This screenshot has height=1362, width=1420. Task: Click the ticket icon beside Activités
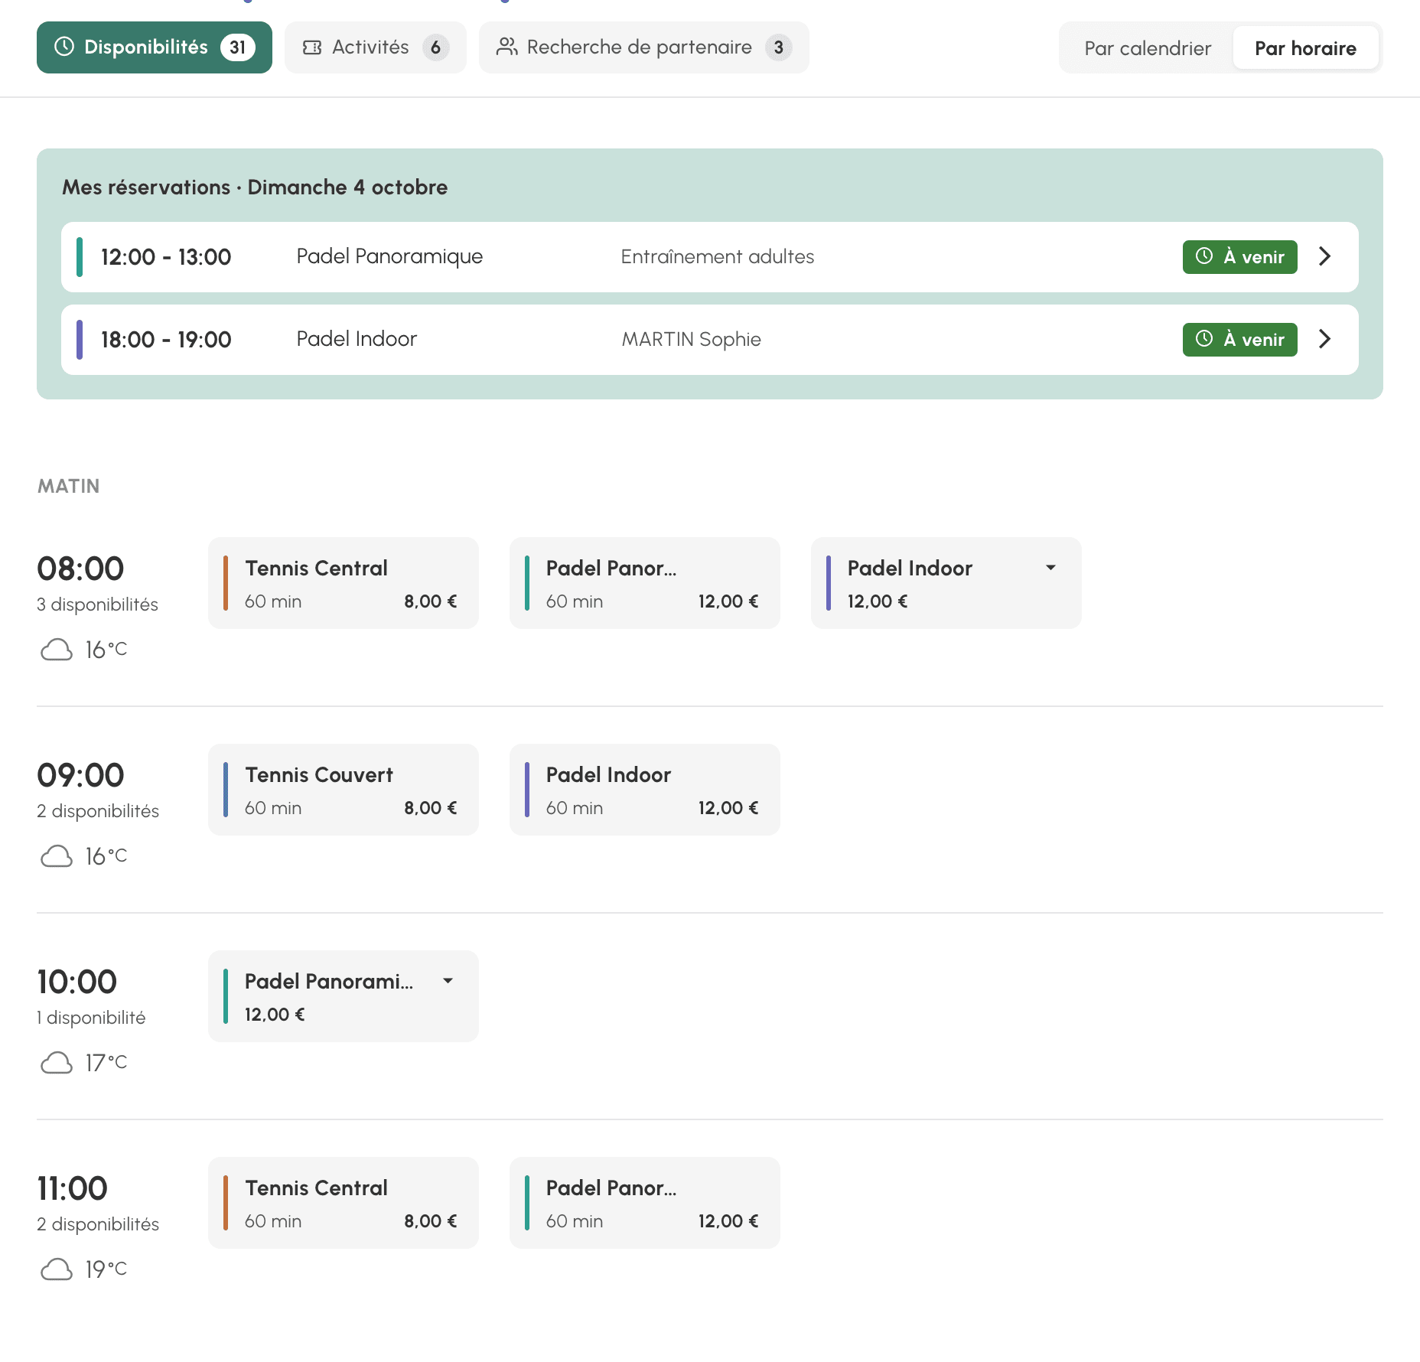tap(312, 47)
